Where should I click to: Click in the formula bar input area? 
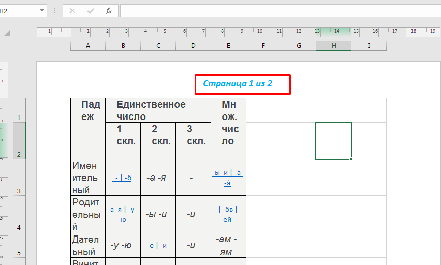click(x=280, y=11)
